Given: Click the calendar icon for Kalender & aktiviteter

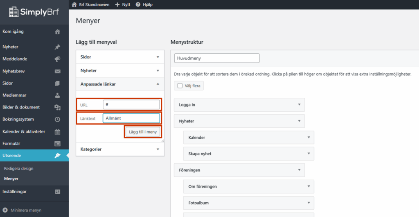Looking at the screenshot, I should tap(57, 131).
